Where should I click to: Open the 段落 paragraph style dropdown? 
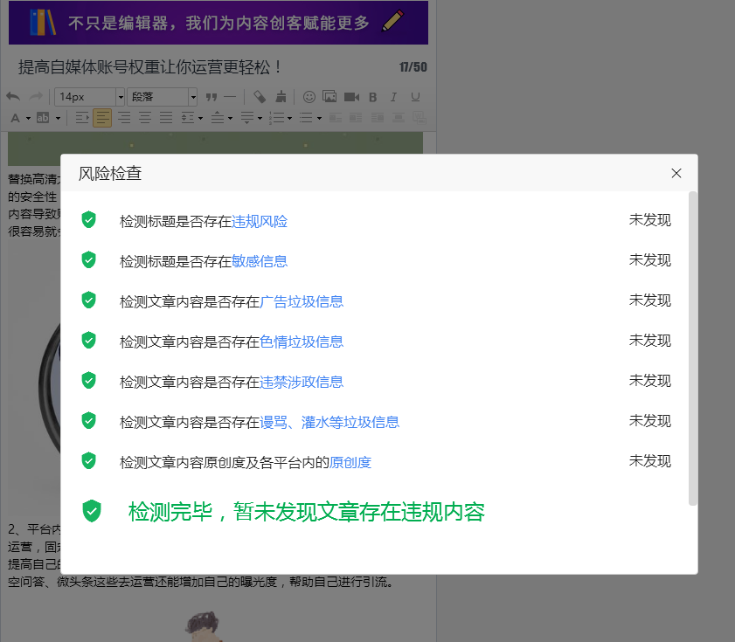pyautogui.click(x=162, y=96)
